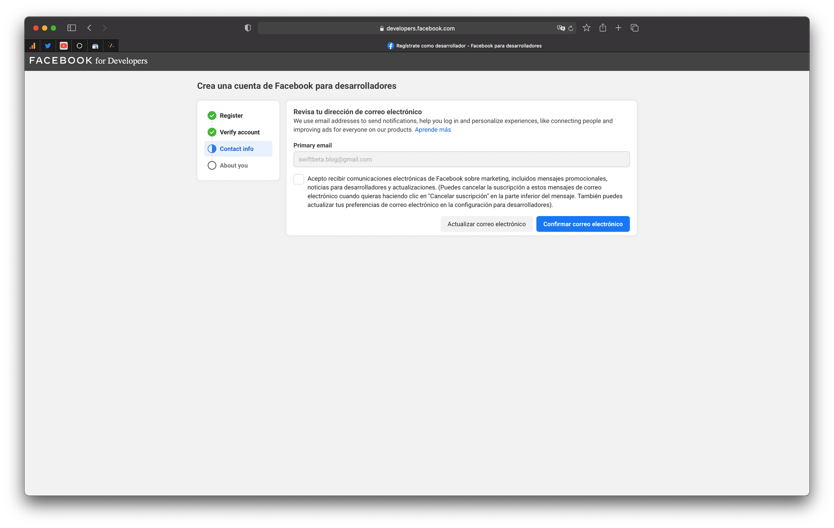Click the page title Crea una cuenta de Facebook
The width and height of the screenshot is (834, 528).
coord(296,86)
